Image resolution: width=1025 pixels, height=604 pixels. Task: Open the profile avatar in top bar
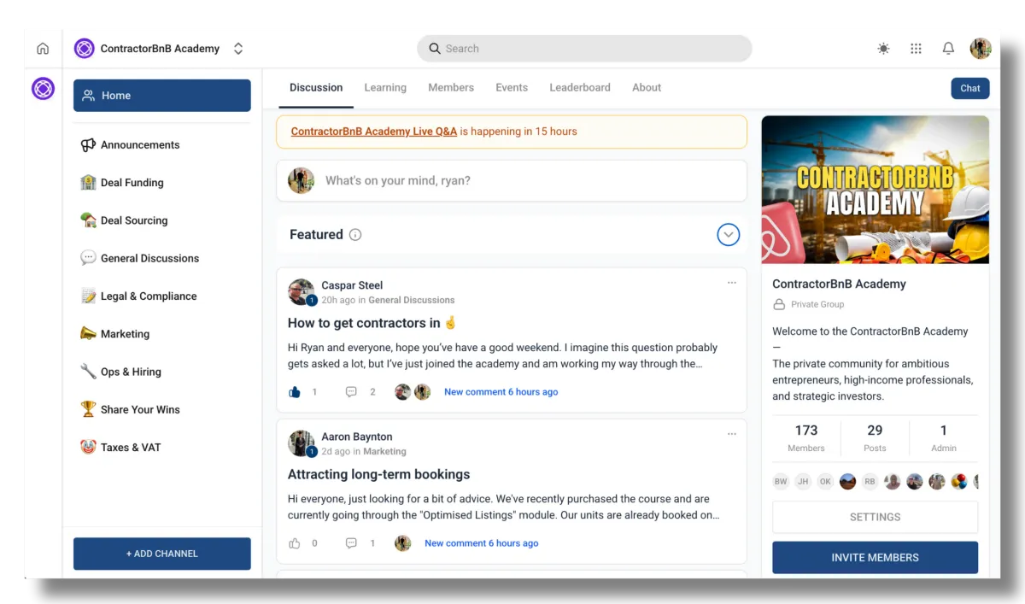981,49
